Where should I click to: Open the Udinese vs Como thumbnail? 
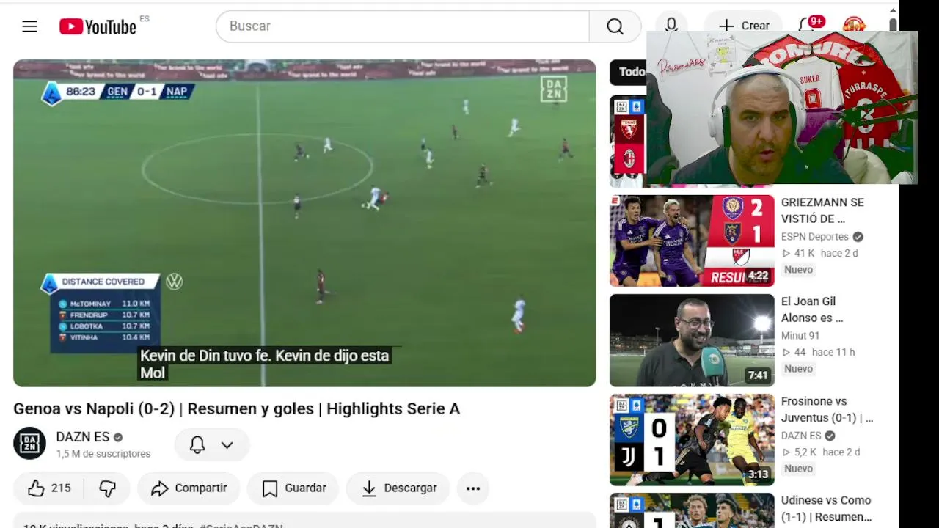(692, 510)
